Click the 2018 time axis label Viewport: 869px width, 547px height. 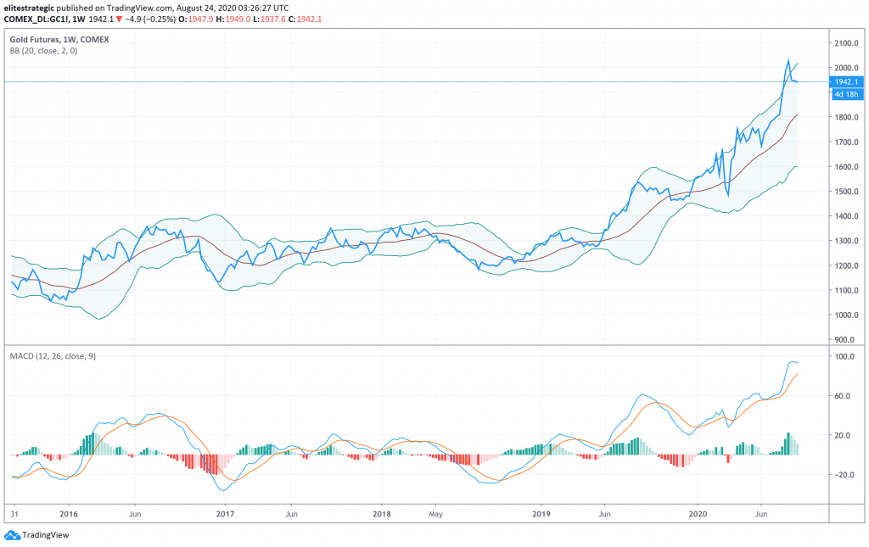pos(381,514)
